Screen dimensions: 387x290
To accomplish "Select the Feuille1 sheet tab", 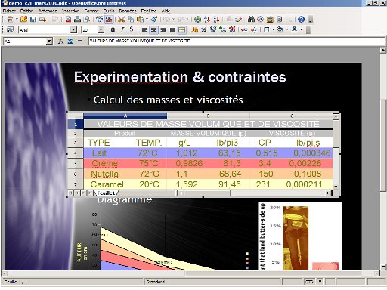I will (106, 193).
